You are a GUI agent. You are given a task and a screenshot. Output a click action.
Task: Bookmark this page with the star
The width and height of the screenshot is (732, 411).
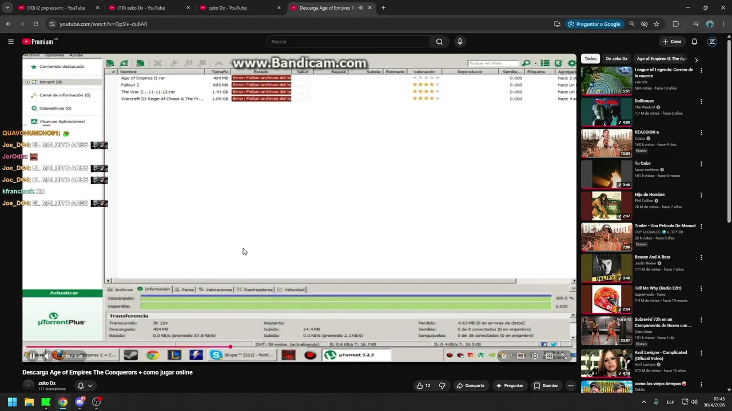pos(657,24)
